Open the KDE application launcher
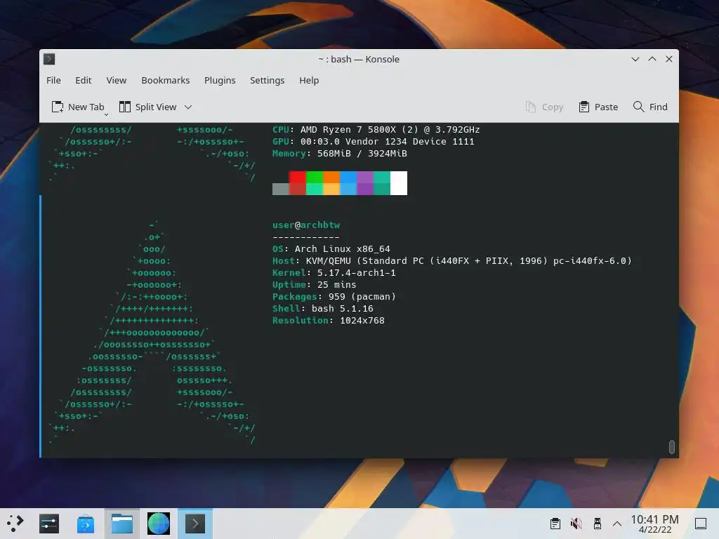The height and width of the screenshot is (539, 719). [15, 524]
